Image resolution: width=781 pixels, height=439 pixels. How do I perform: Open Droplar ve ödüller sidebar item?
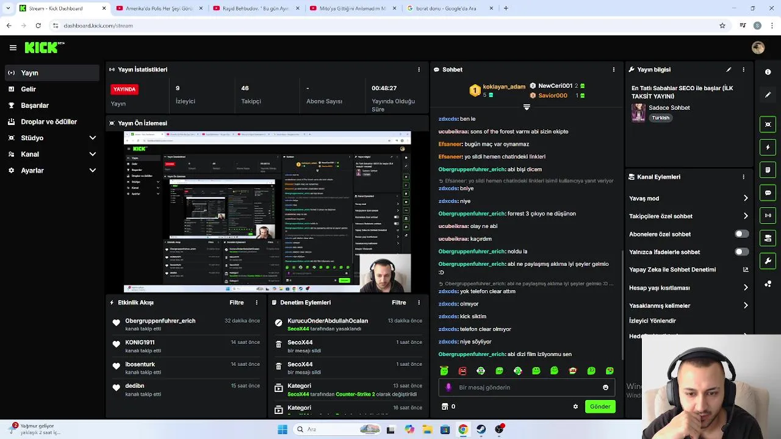tap(51, 121)
